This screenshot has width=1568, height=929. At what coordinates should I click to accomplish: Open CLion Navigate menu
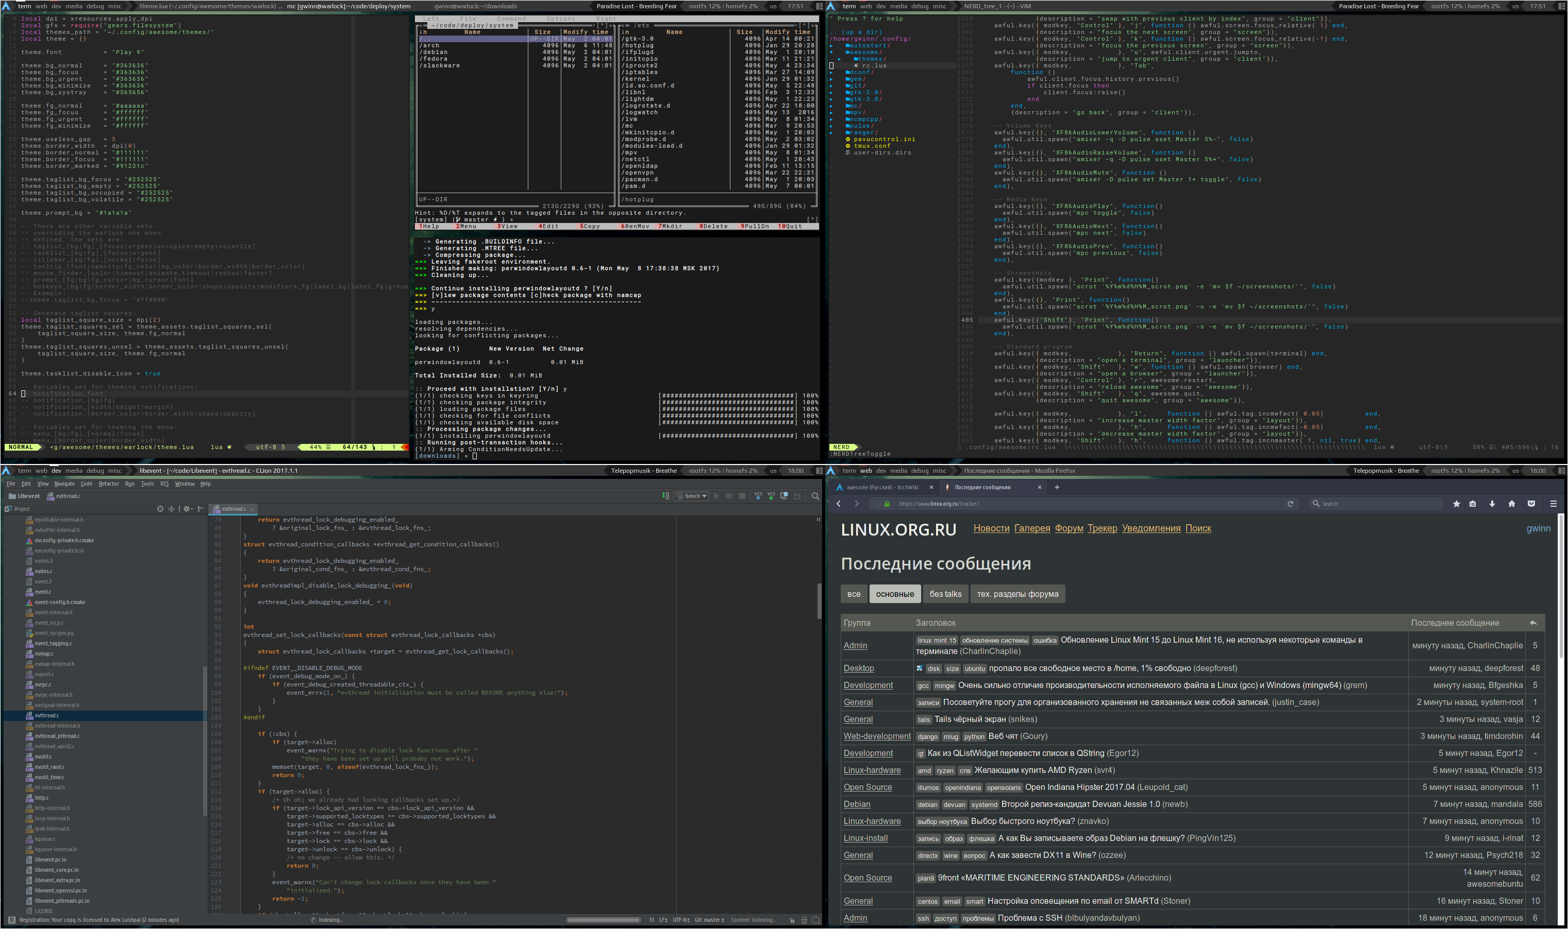pos(64,484)
